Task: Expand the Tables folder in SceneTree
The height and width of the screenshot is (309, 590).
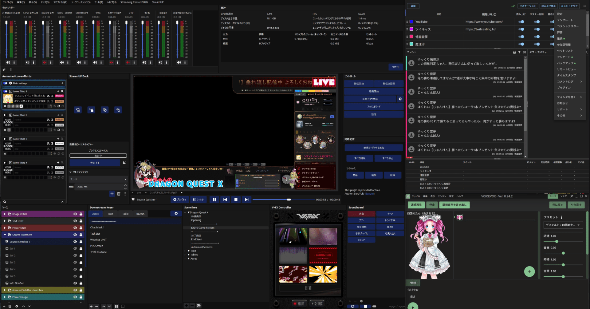Action: pyautogui.click(x=185, y=255)
